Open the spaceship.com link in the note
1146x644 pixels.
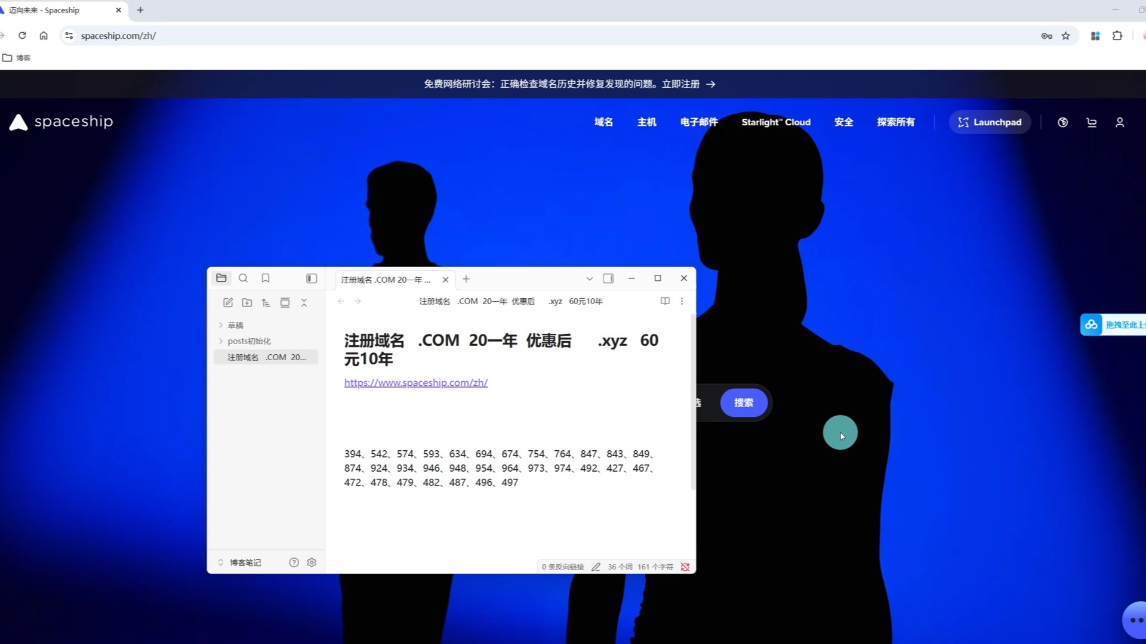coord(416,383)
